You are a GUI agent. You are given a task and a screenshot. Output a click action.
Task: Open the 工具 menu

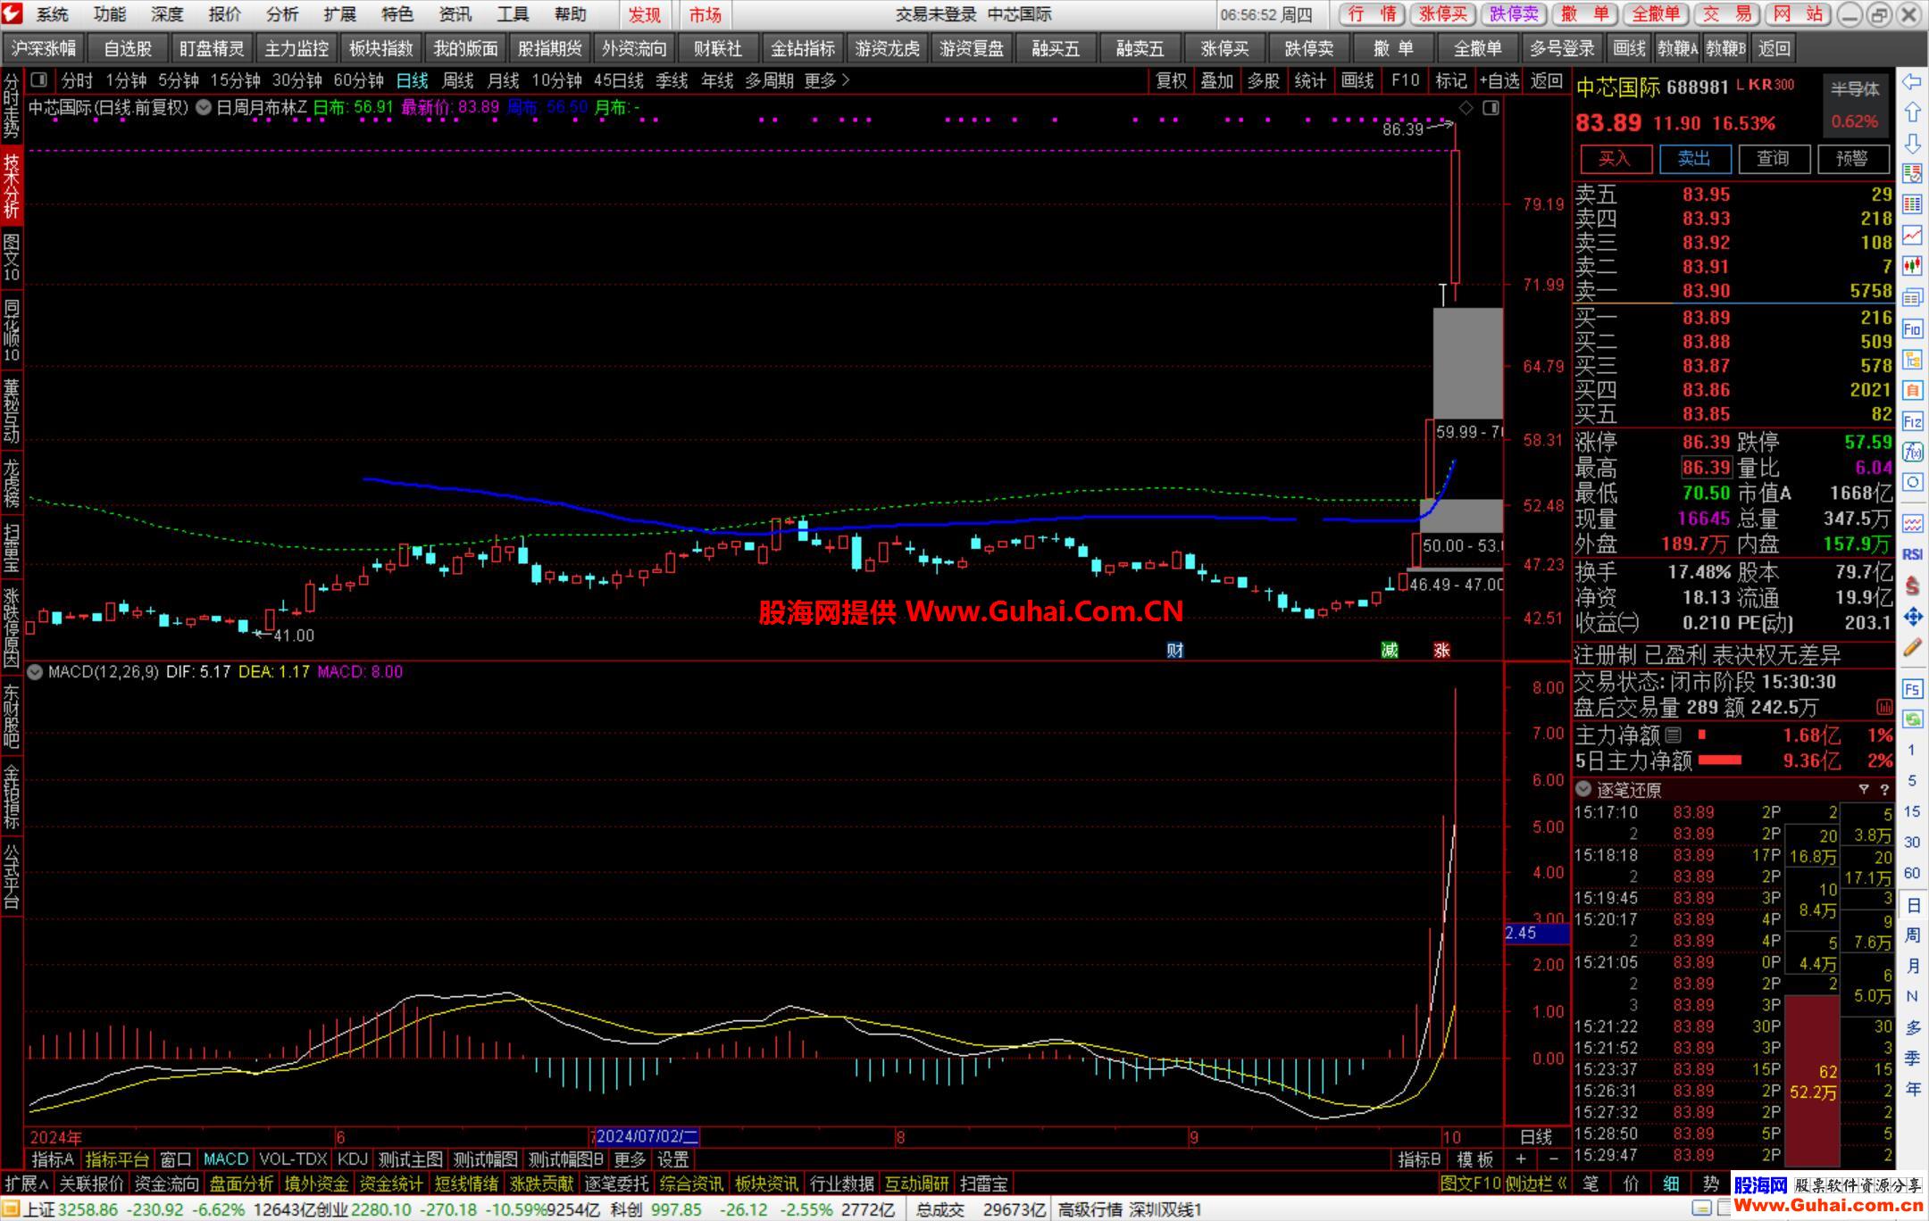click(x=513, y=14)
